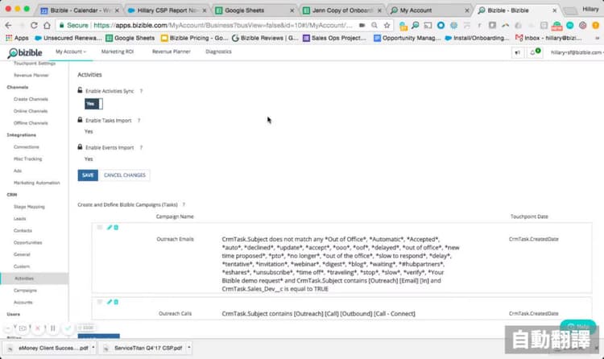Open the Bizible Pricing bookmark
This screenshot has width=604, height=359.
click(x=195, y=38)
